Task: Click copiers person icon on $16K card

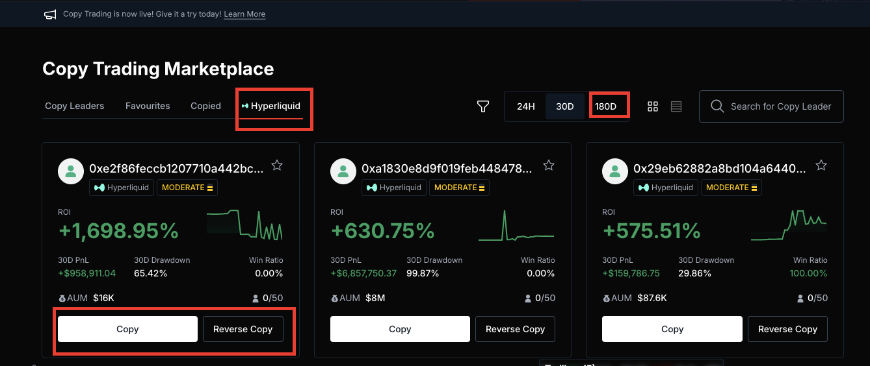Action: 256,299
